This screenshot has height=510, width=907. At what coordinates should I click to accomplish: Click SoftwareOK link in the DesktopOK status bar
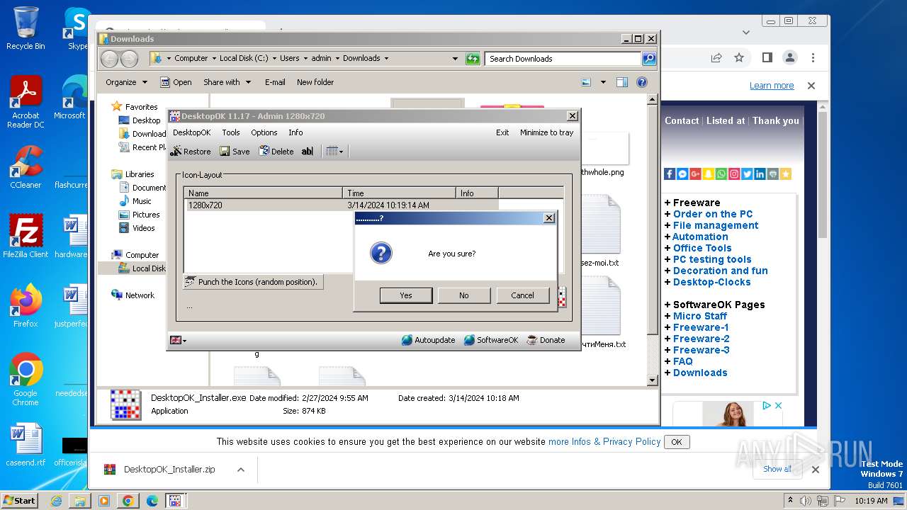click(x=491, y=340)
